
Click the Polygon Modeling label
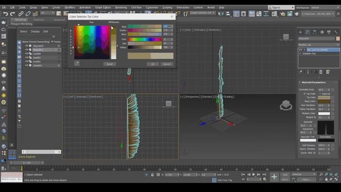click(21, 24)
